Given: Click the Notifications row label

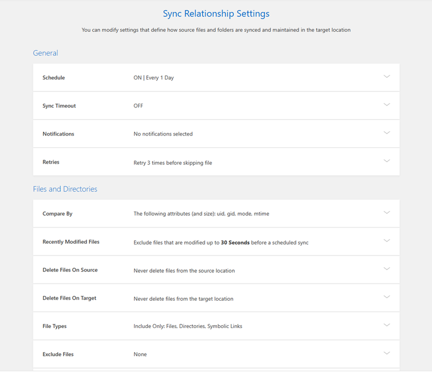Looking at the screenshot, I should [58, 134].
